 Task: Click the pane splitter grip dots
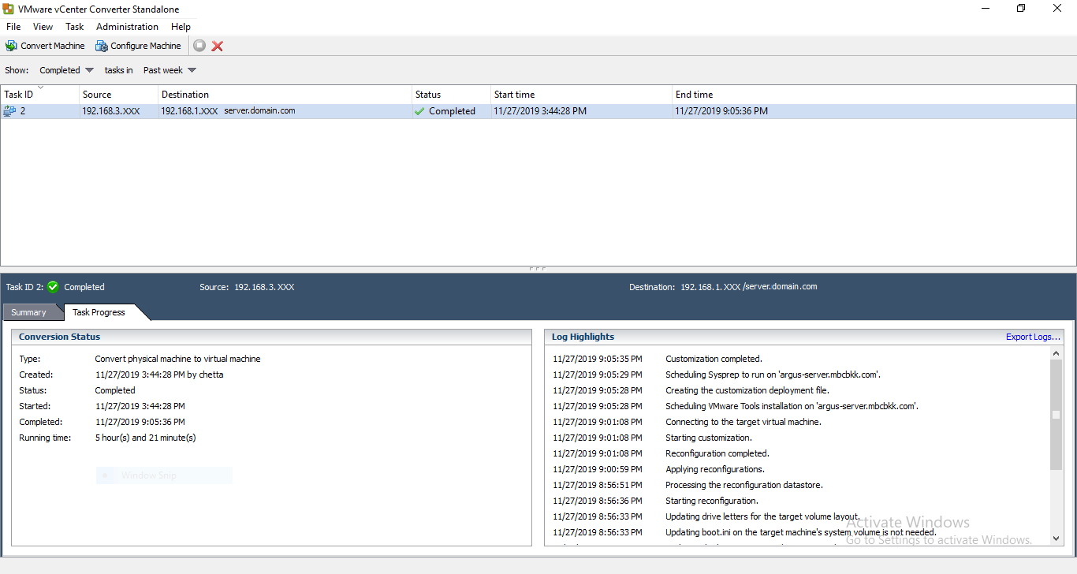(538, 269)
